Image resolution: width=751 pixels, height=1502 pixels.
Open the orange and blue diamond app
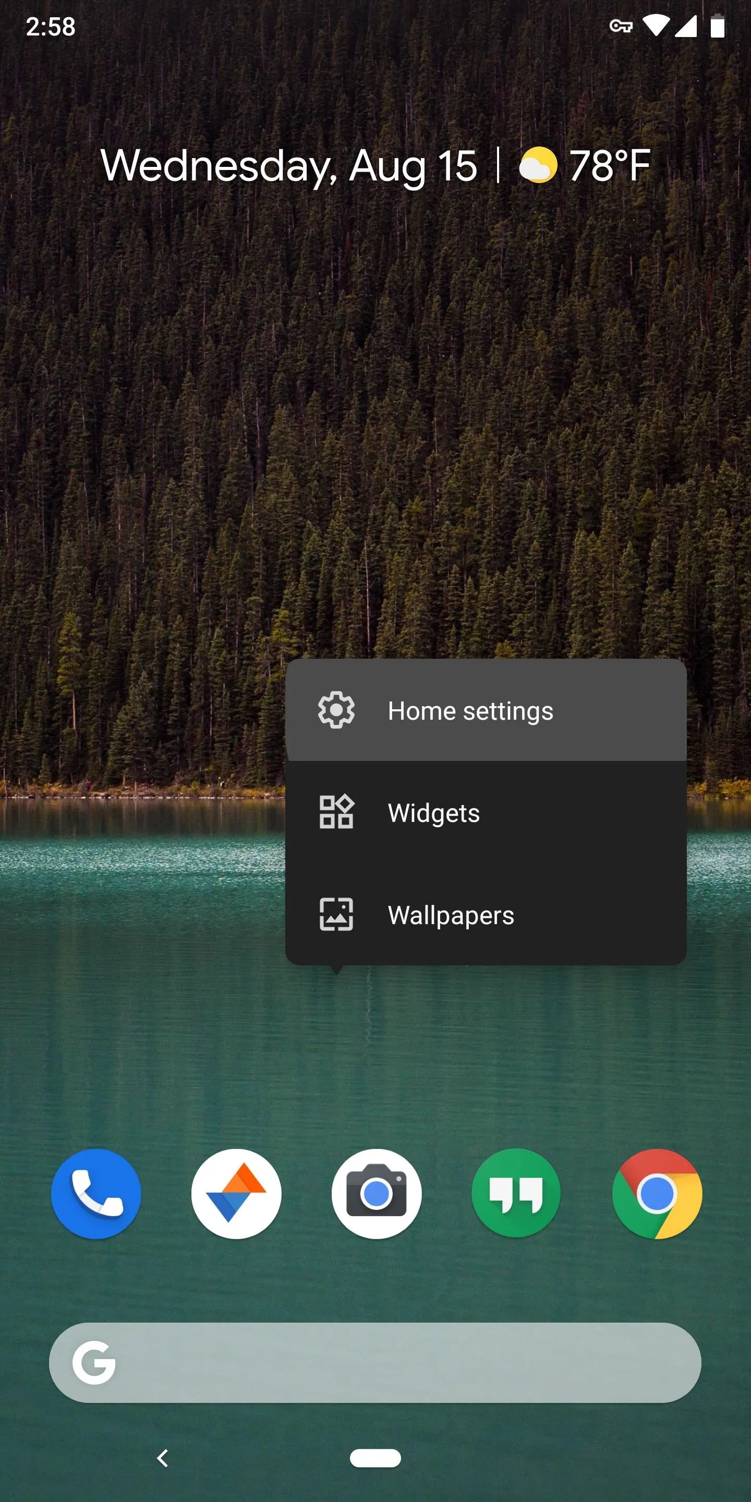(x=236, y=1194)
